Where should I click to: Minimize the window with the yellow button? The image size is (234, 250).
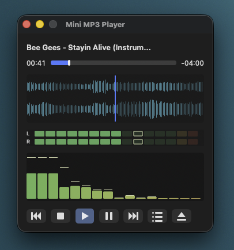(x=40, y=24)
